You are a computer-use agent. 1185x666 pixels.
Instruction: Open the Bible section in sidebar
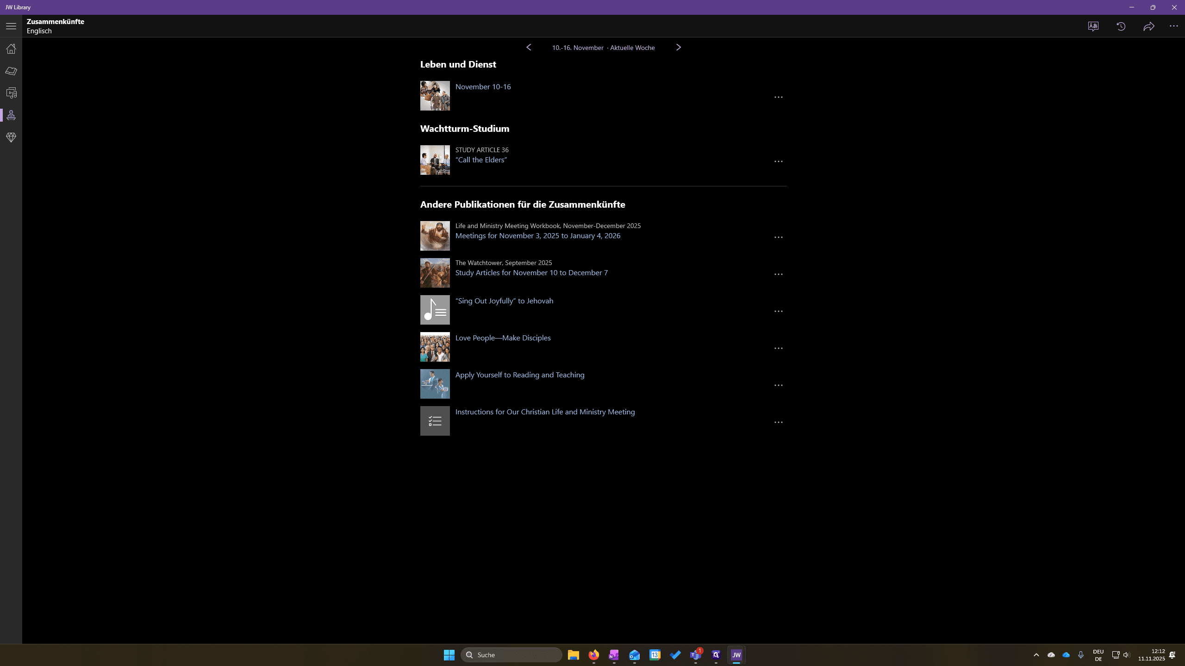point(11,71)
